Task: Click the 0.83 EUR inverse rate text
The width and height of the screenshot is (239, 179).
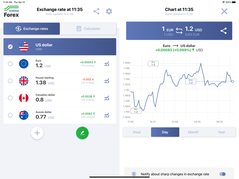Action: 192,34
